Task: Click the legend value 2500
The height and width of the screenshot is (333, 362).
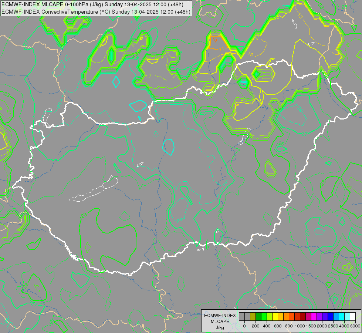Action: 333,326
